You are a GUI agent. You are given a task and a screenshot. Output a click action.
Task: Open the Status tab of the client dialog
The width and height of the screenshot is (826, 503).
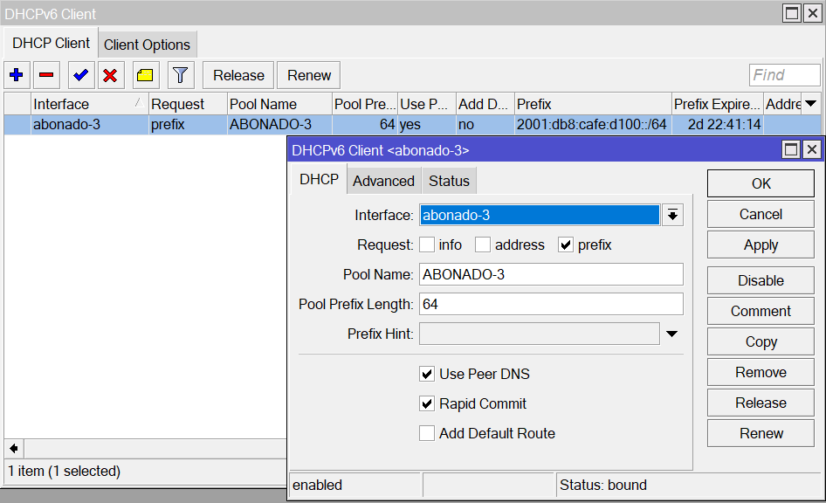click(x=449, y=181)
